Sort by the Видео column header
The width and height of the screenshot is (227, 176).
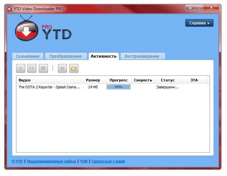[x=49, y=80]
